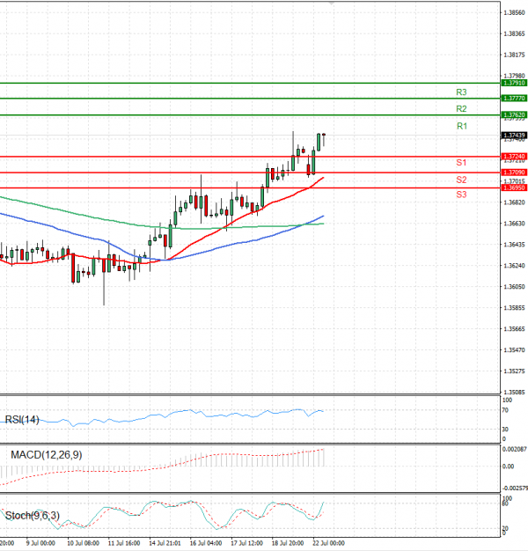
Task: Click the 1.35470 price axis value
Action: click(x=514, y=350)
